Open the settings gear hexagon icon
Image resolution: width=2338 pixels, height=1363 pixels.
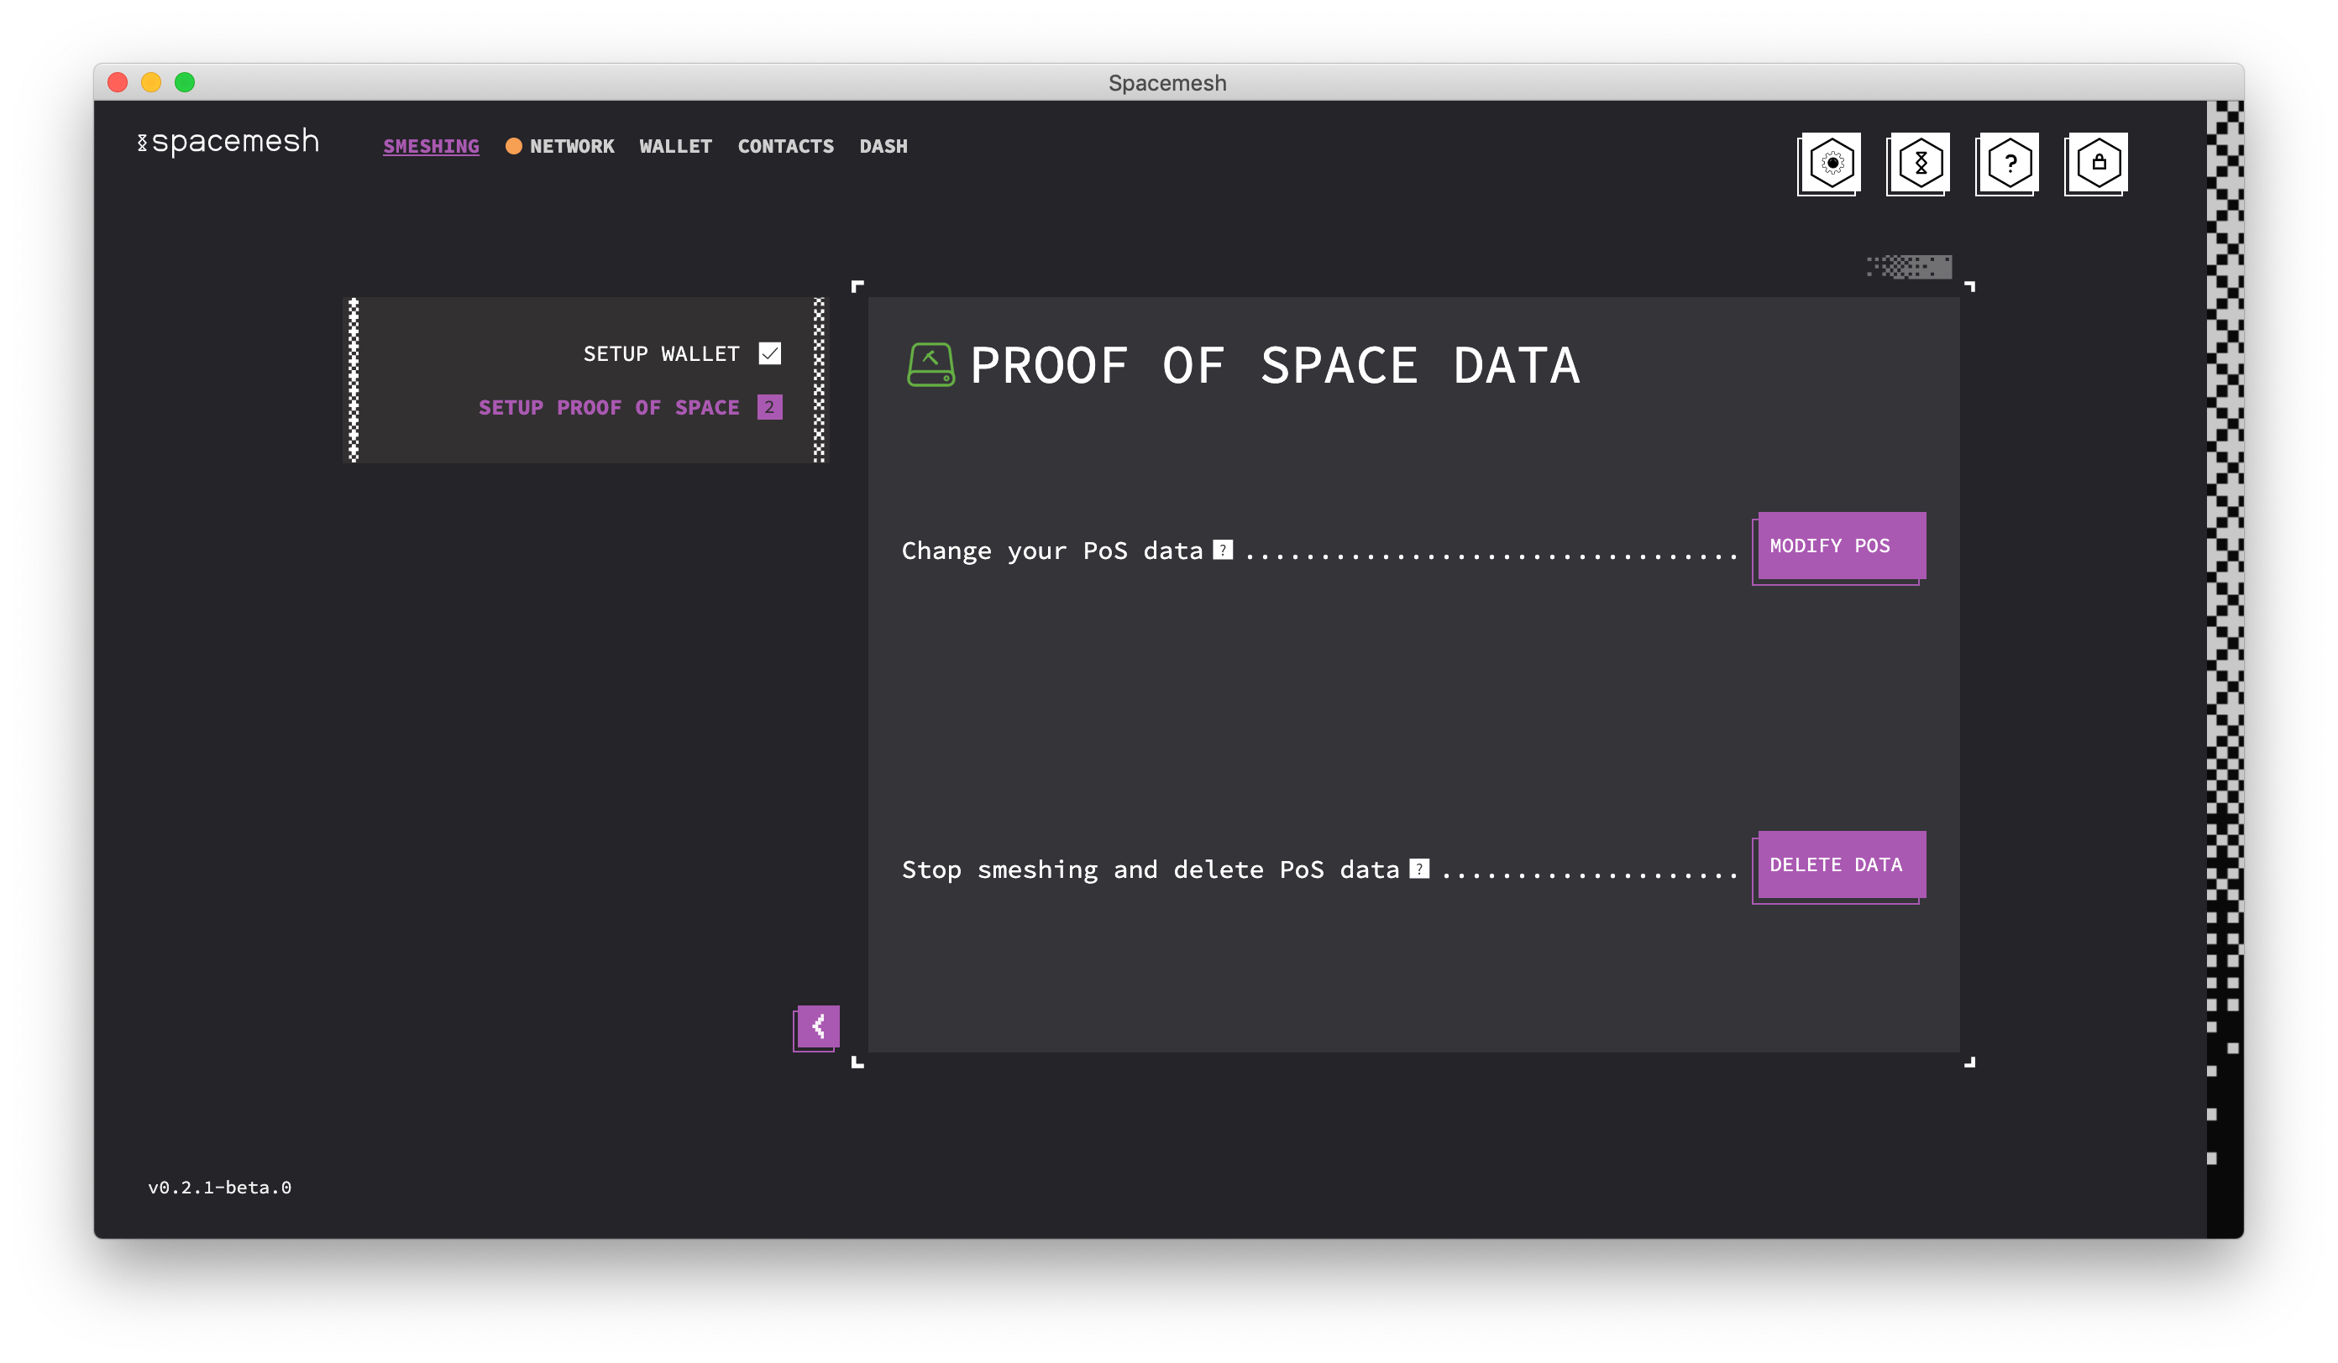(1832, 163)
